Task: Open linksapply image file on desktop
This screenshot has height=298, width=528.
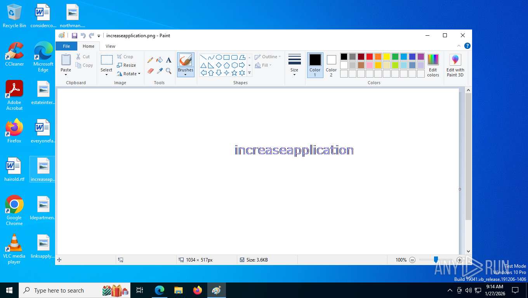Action: coord(43,246)
